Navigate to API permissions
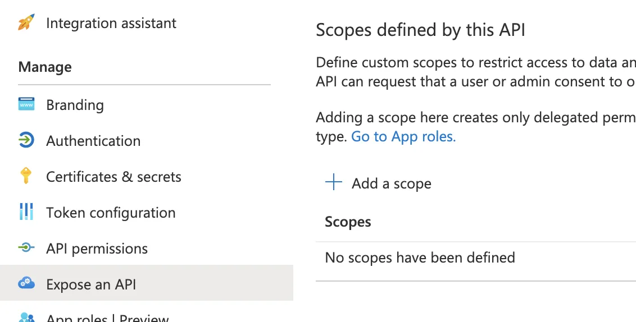Image resolution: width=636 pixels, height=322 pixels. 97,249
